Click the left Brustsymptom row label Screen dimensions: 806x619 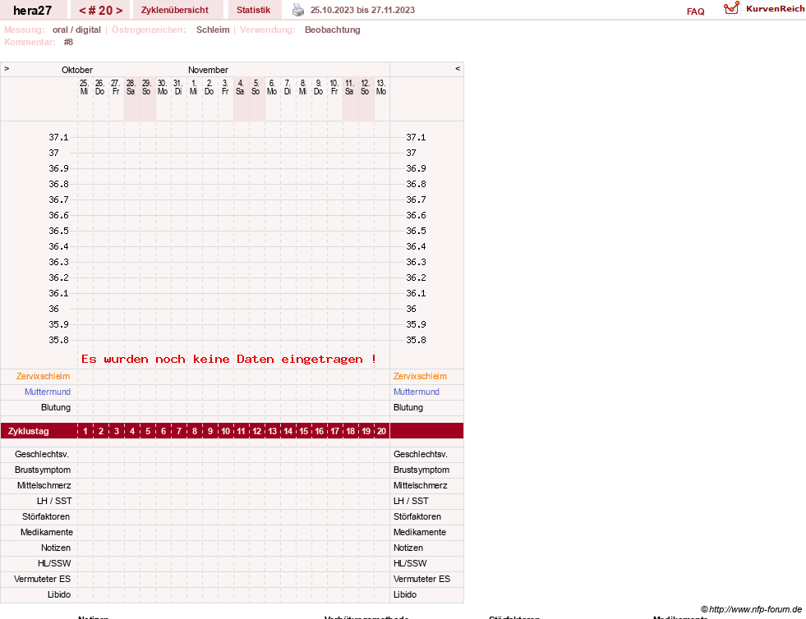pyautogui.click(x=43, y=470)
